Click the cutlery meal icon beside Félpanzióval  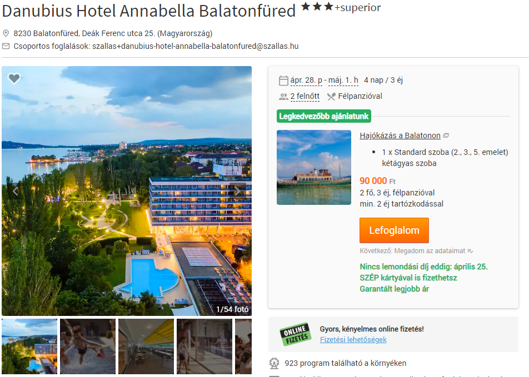[x=331, y=97]
